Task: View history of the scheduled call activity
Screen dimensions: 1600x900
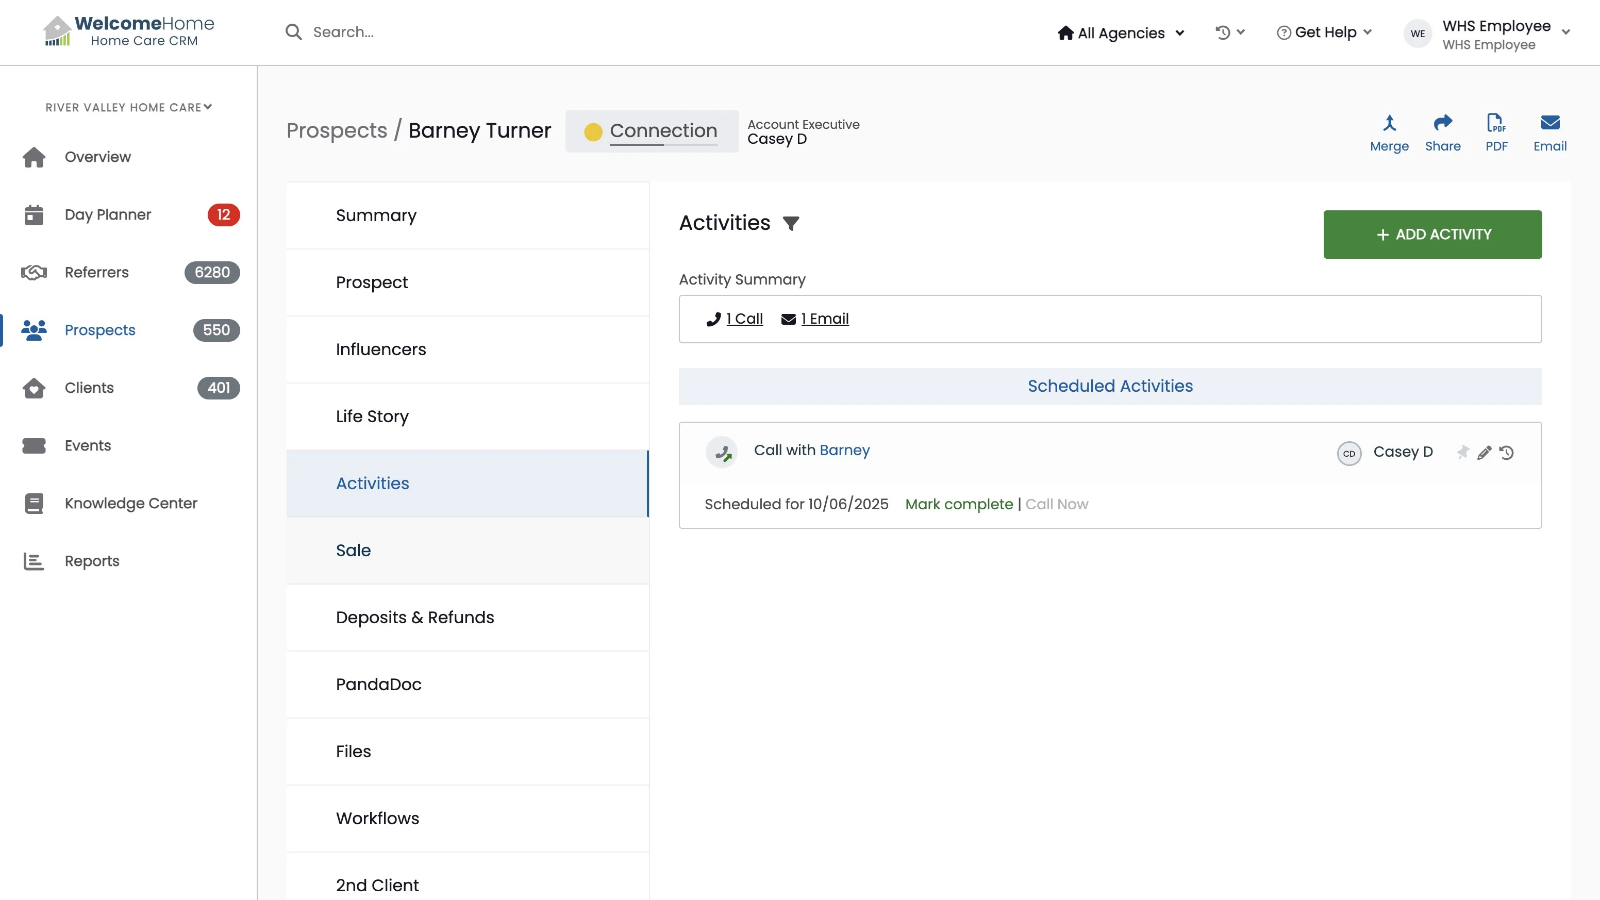Action: (x=1506, y=453)
